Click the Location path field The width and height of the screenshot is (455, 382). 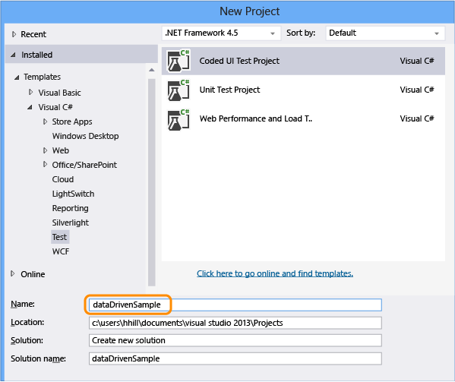(235, 323)
